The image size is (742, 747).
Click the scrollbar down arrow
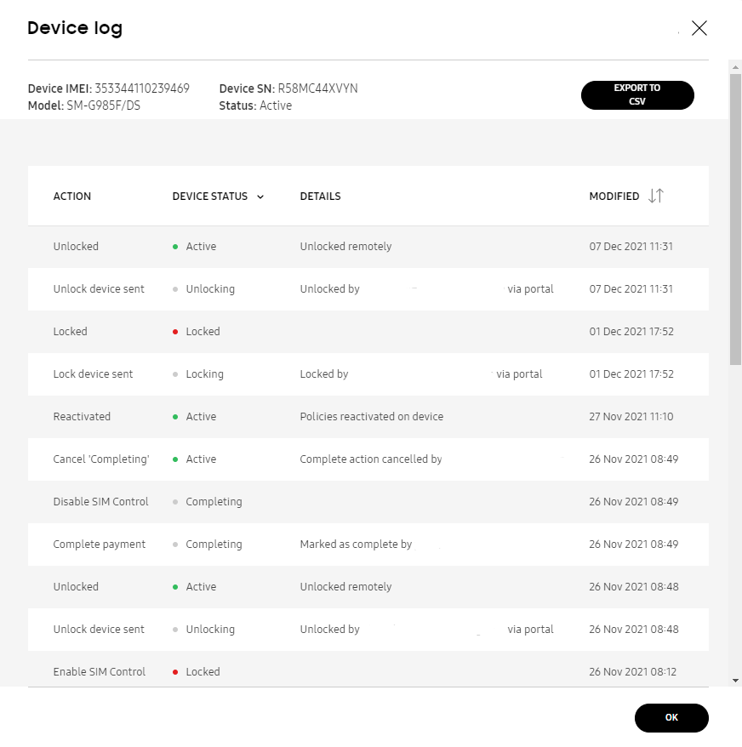735,681
